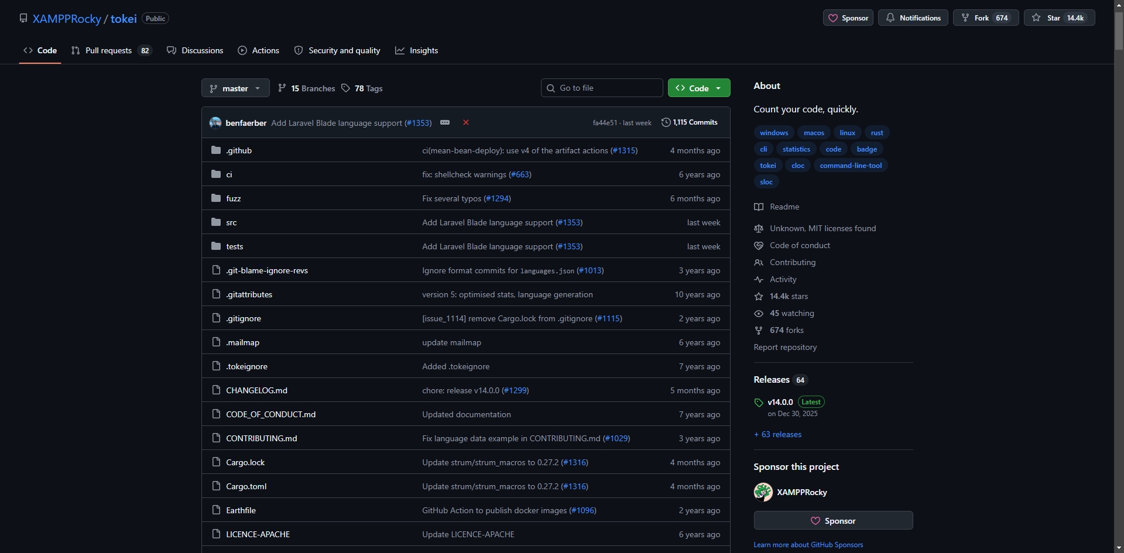Click the failed status X icon on latest commit
The image size is (1124, 553).
pos(466,122)
